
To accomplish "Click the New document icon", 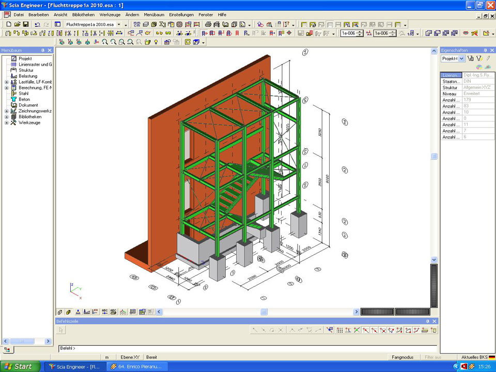I will [x=8, y=24].
